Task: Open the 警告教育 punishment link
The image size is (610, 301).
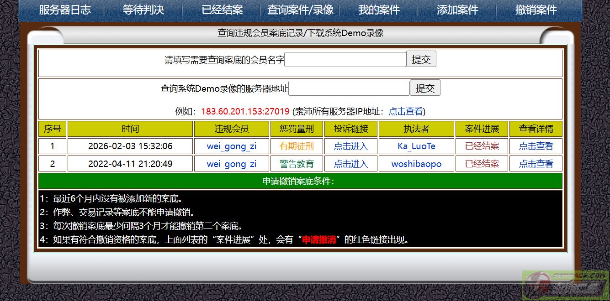Action: [x=297, y=164]
